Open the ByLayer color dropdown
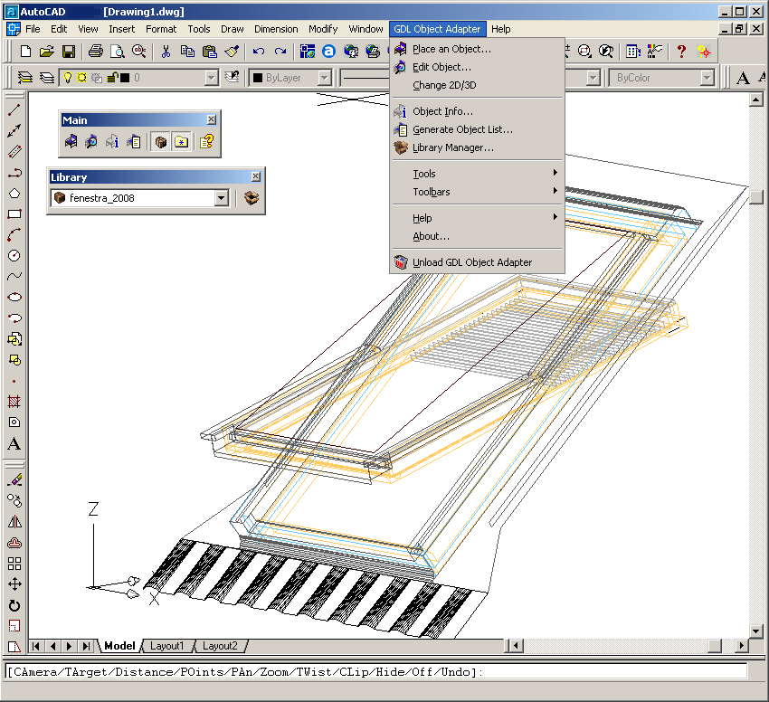Viewport: 769px width, 702px height. coord(324,78)
